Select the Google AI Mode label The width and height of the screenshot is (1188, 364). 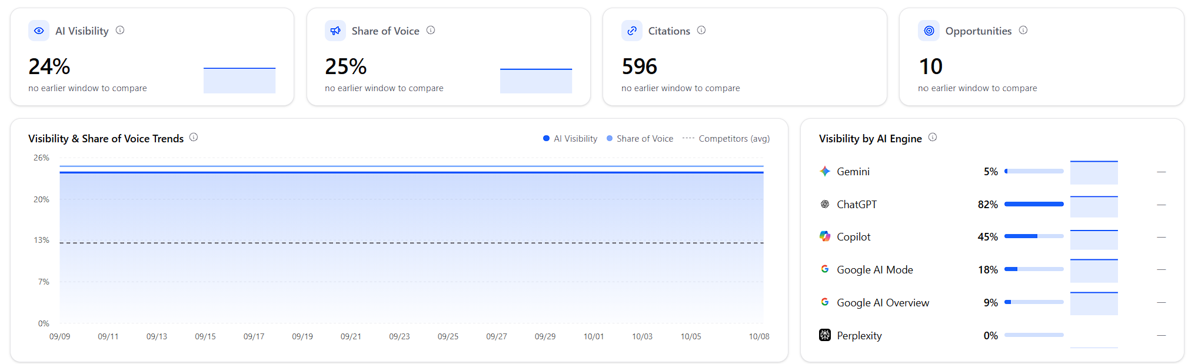pyautogui.click(x=875, y=269)
